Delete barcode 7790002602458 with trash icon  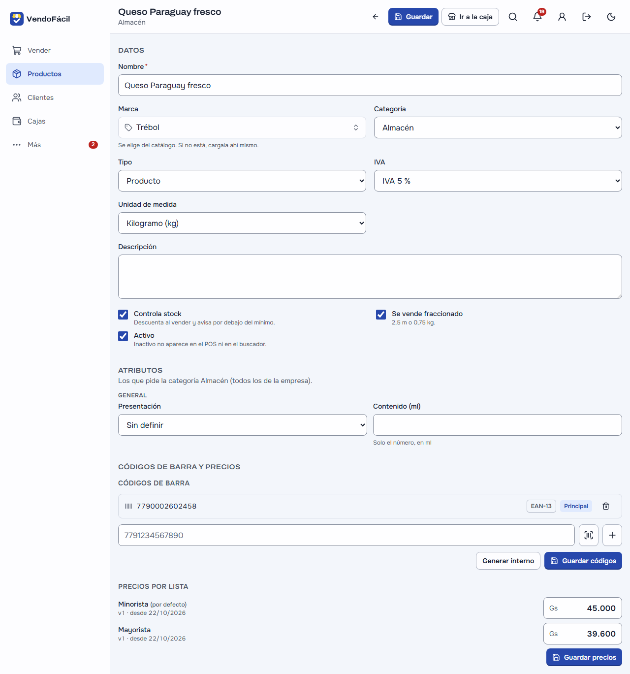[606, 506]
